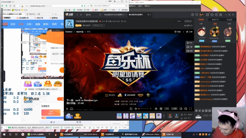Bet on the orange 120 prediction option

[51, 112]
